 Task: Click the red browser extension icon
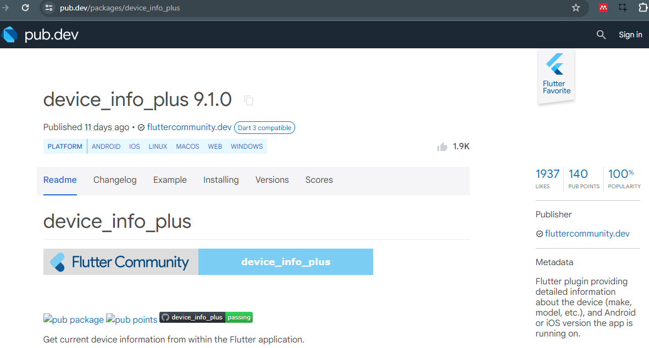coord(603,8)
